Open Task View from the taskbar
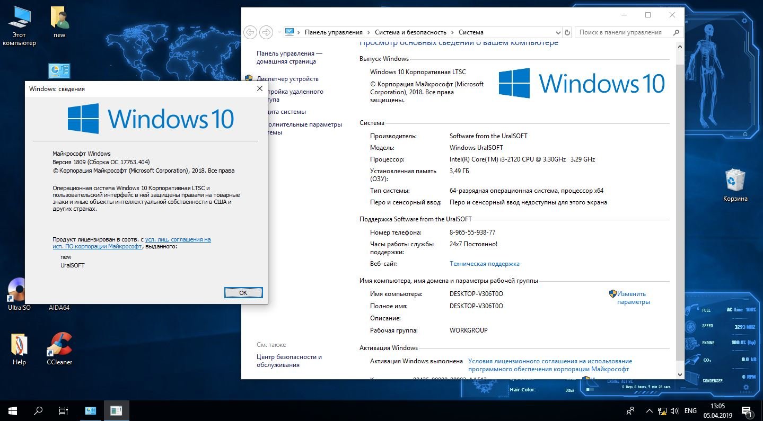Image resolution: width=763 pixels, height=421 pixels. click(x=64, y=410)
